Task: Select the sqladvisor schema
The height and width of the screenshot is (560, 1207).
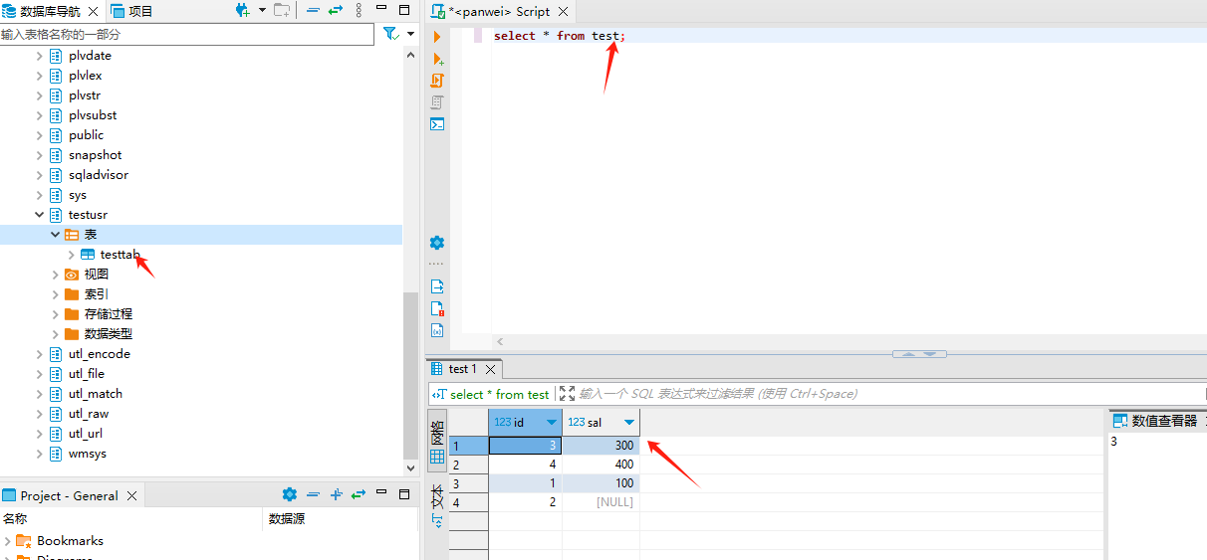Action: [99, 175]
